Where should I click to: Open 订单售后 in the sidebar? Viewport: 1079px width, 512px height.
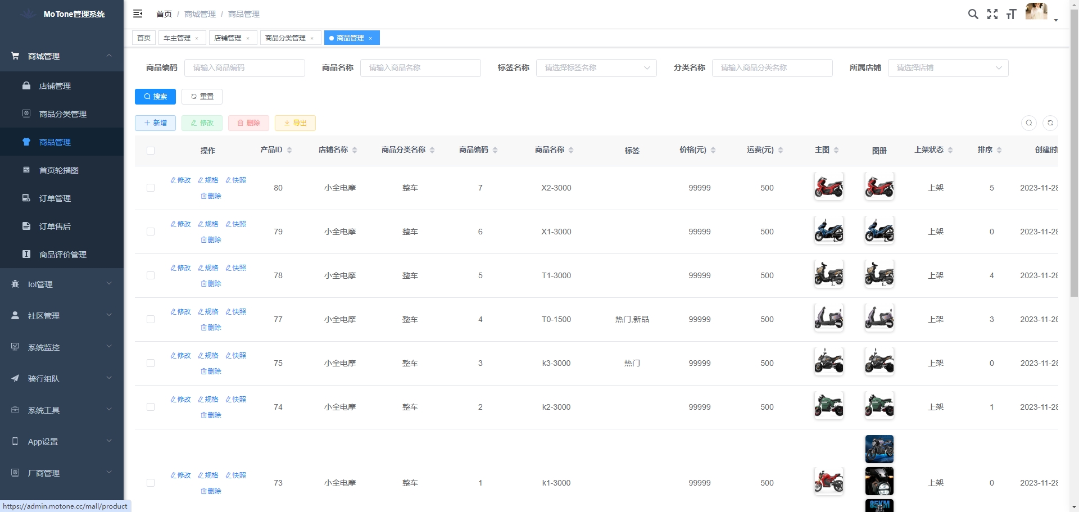coord(62,226)
